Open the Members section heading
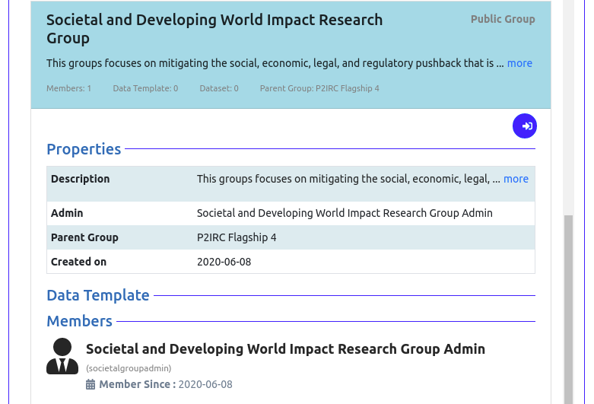Image resolution: width=594 pixels, height=404 pixels. 79,321
